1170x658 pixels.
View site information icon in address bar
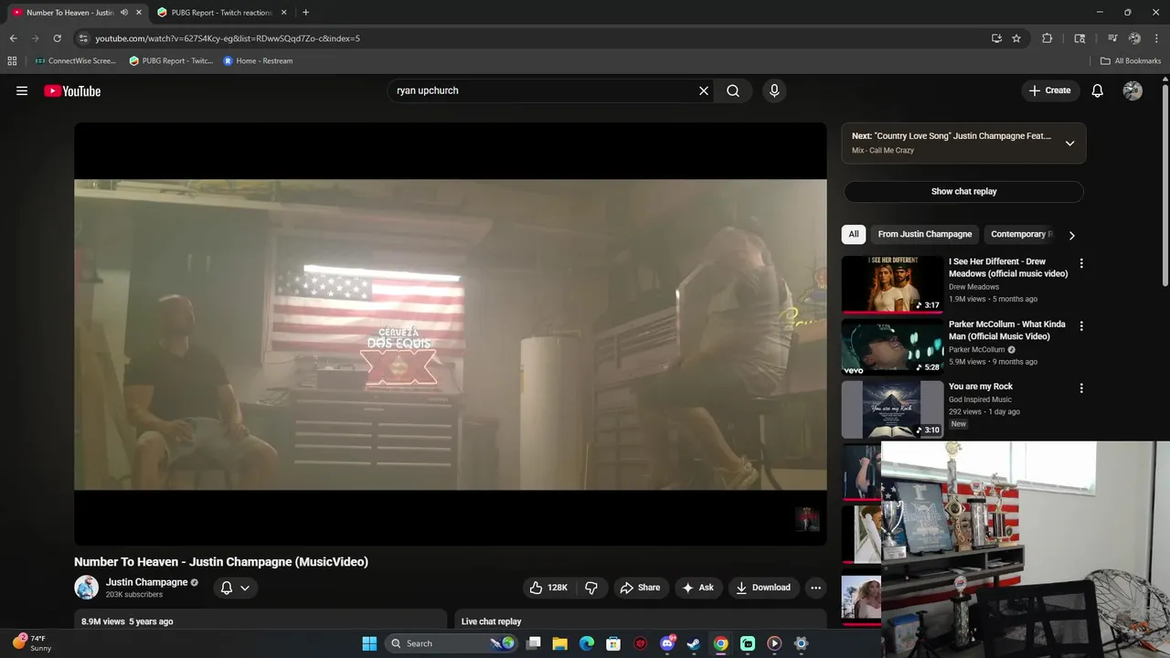(x=83, y=38)
